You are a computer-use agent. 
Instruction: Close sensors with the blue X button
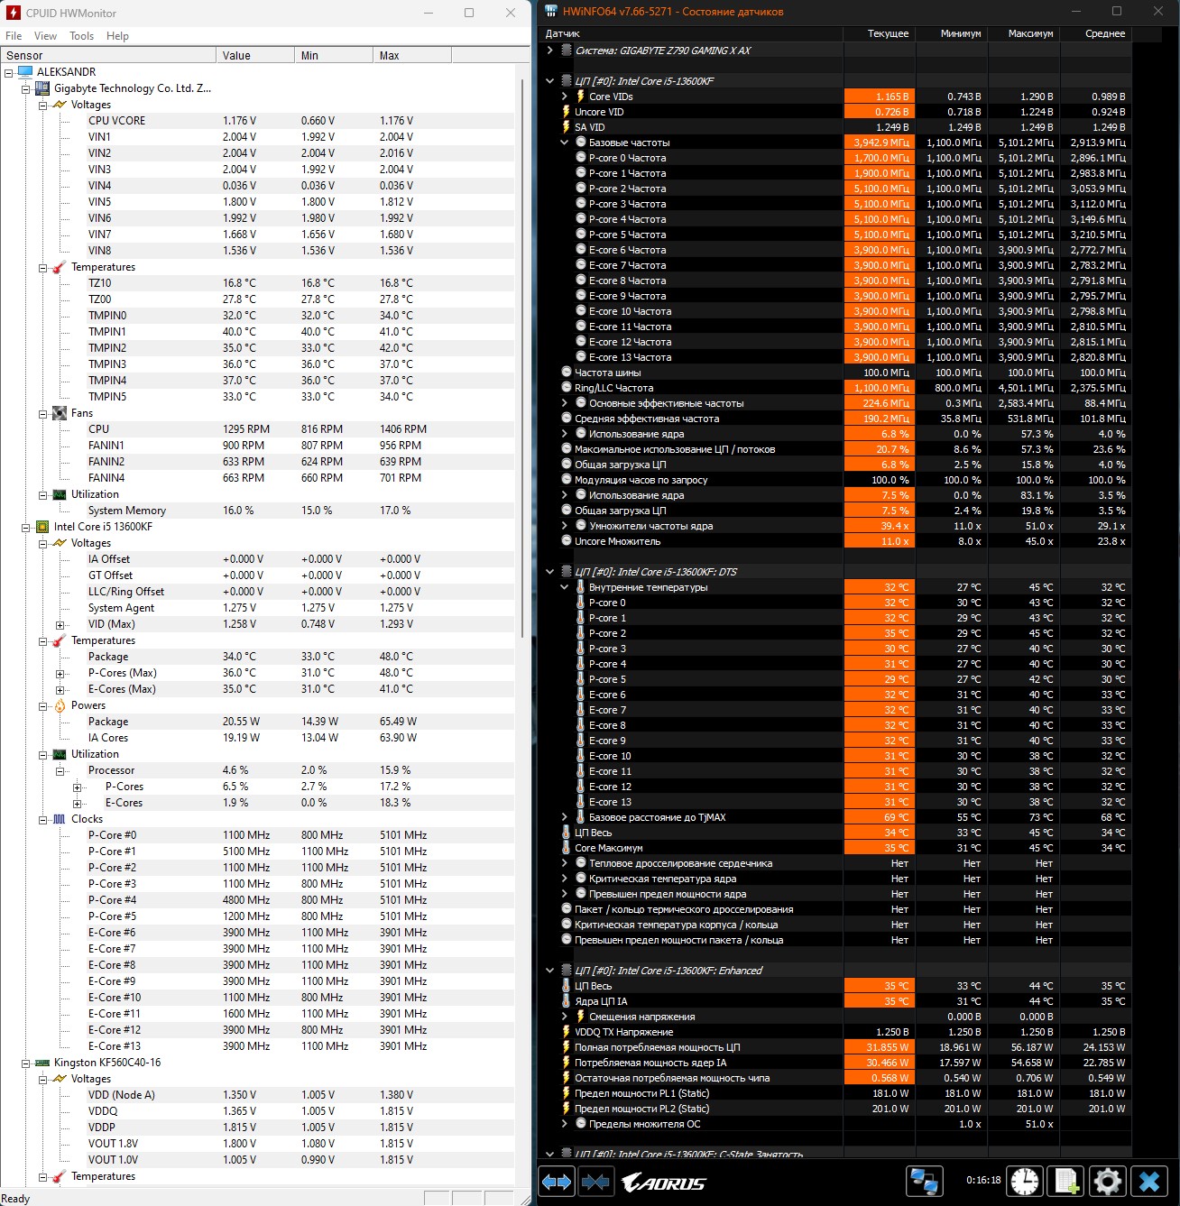coord(1148,1181)
